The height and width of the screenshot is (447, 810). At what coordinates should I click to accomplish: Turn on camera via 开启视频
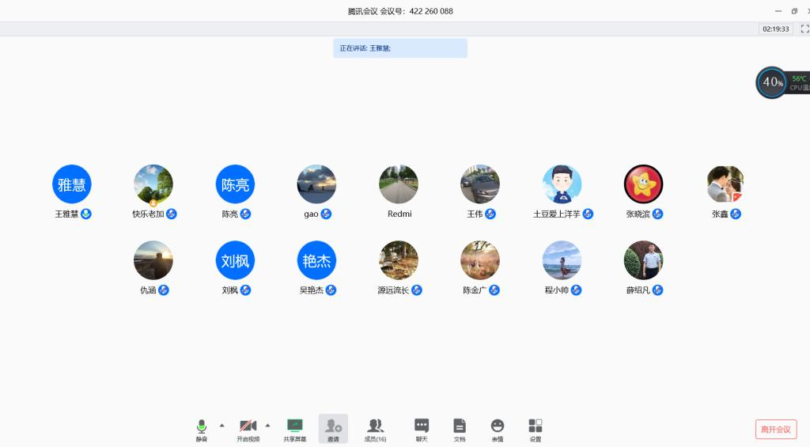(x=248, y=428)
